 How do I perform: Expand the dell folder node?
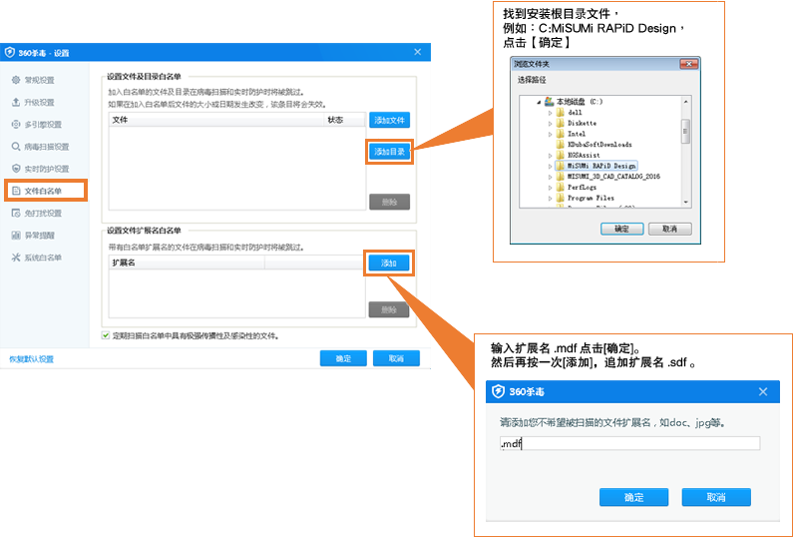coord(550,113)
